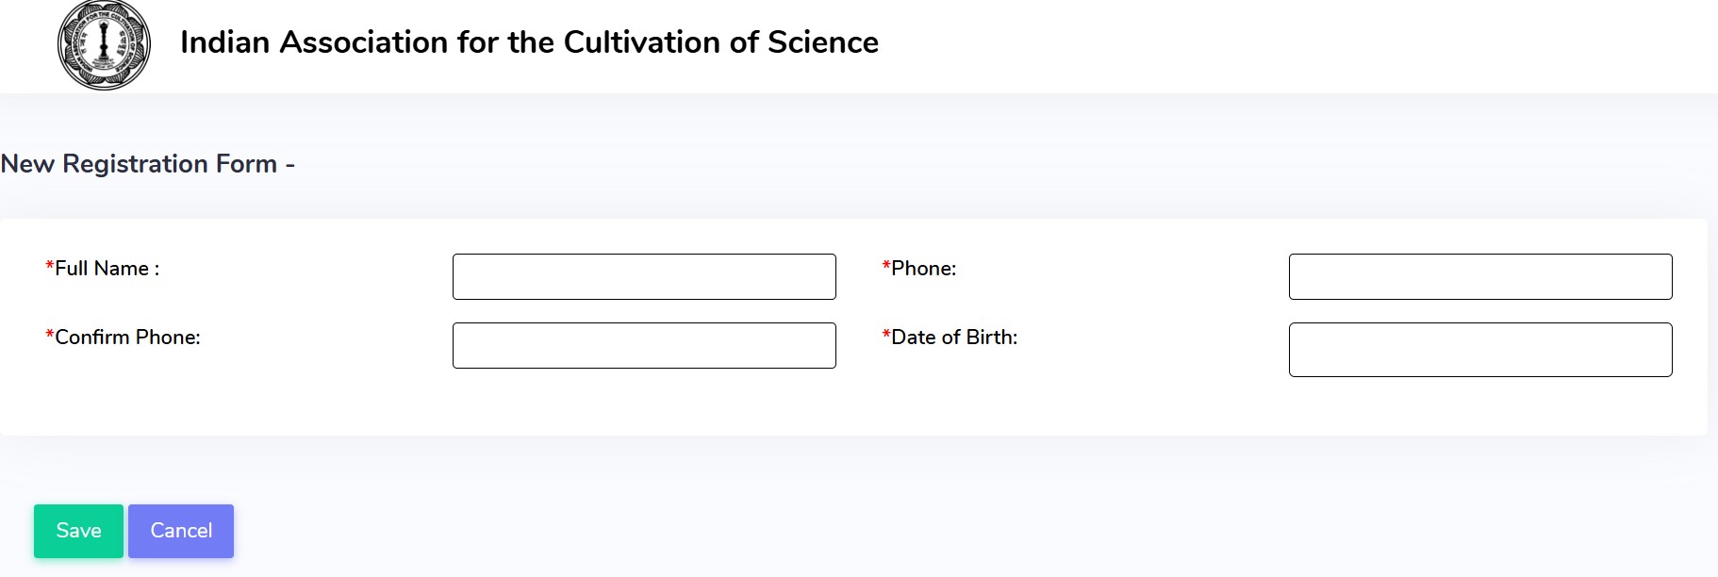The height and width of the screenshot is (577, 1718).
Task: Click the word "Science" in header title
Action: [822, 42]
